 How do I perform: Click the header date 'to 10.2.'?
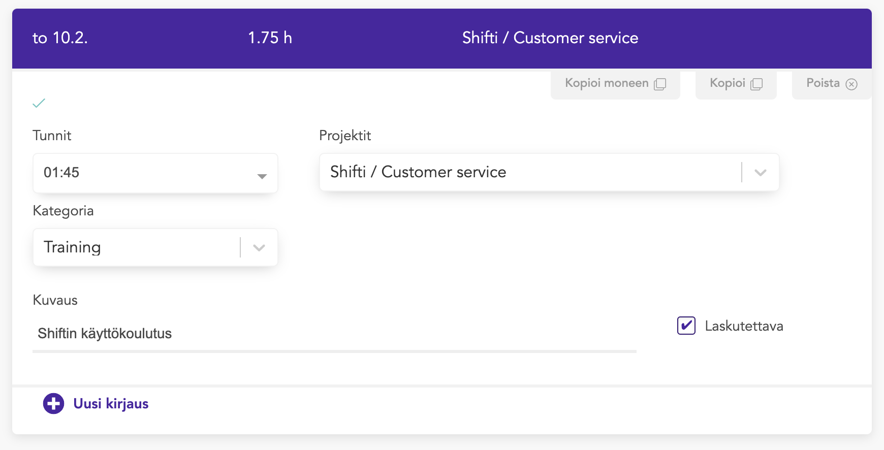(x=60, y=38)
